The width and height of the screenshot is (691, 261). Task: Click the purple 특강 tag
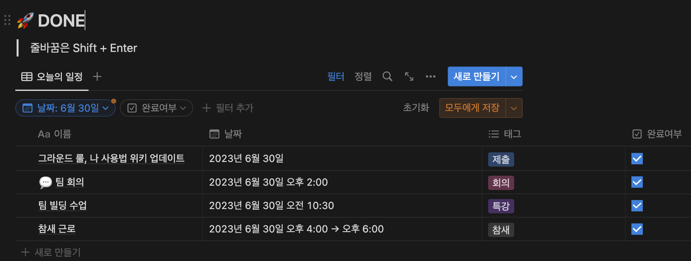pyautogui.click(x=501, y=206)
